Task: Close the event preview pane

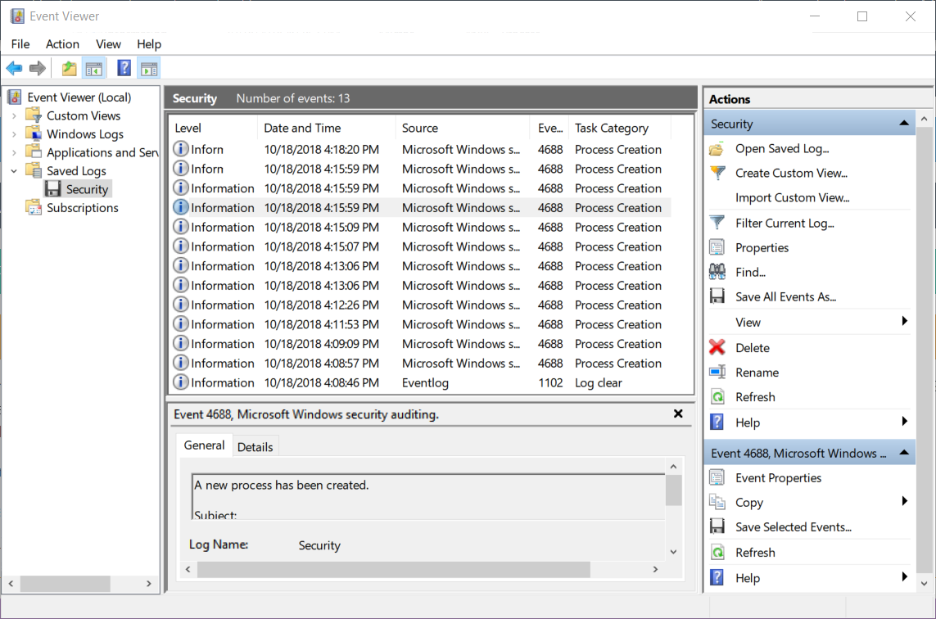Action: [678, 413]
